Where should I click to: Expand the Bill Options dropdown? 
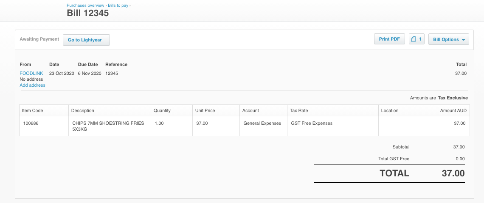point(448,39)
